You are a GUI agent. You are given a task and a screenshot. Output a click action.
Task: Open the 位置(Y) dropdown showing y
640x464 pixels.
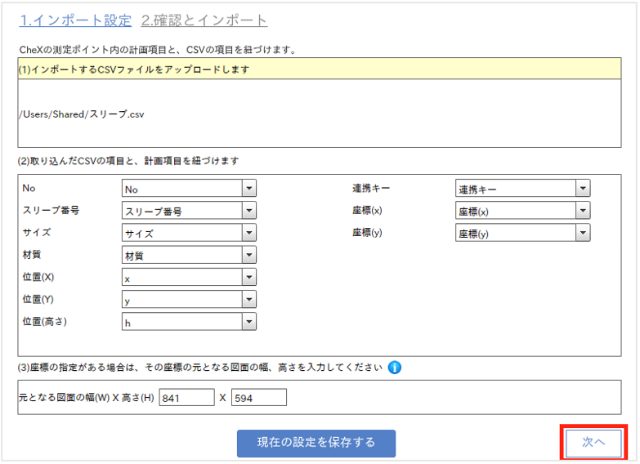pos(189,300)
